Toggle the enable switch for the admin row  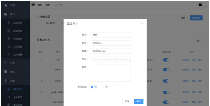(166, 70)
